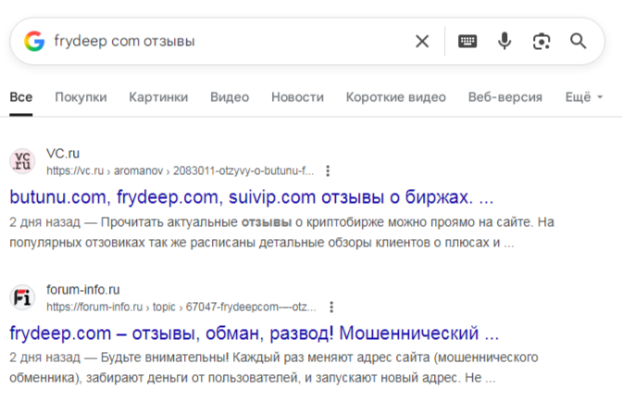Select the Видео search tab
The image size is (622, 402).
[x=230, y=97]
